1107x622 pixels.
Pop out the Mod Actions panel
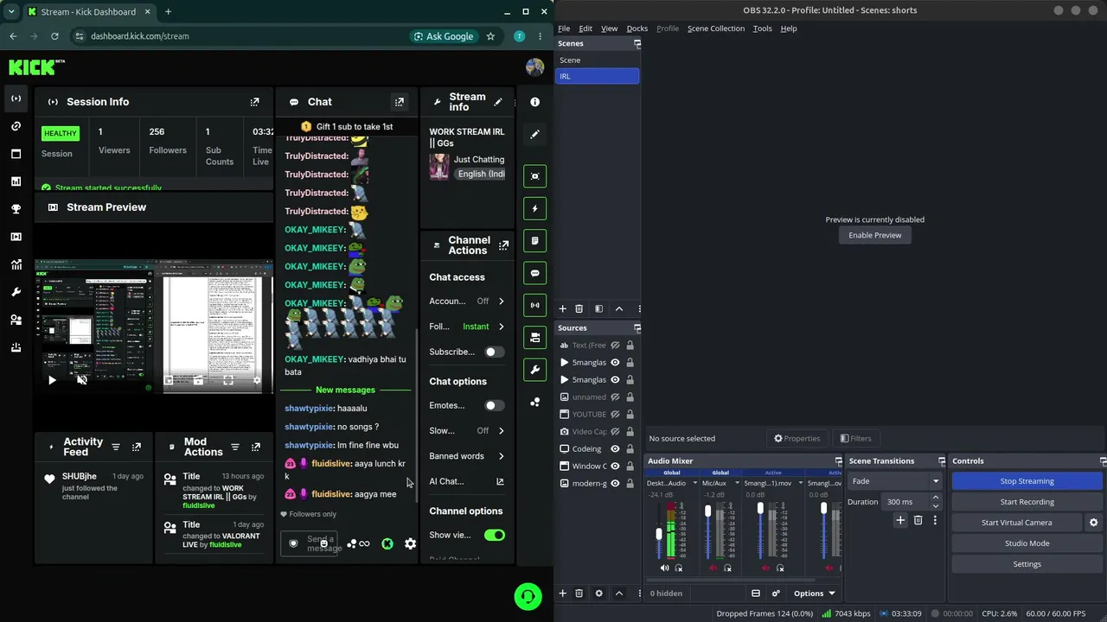(255, 447)
